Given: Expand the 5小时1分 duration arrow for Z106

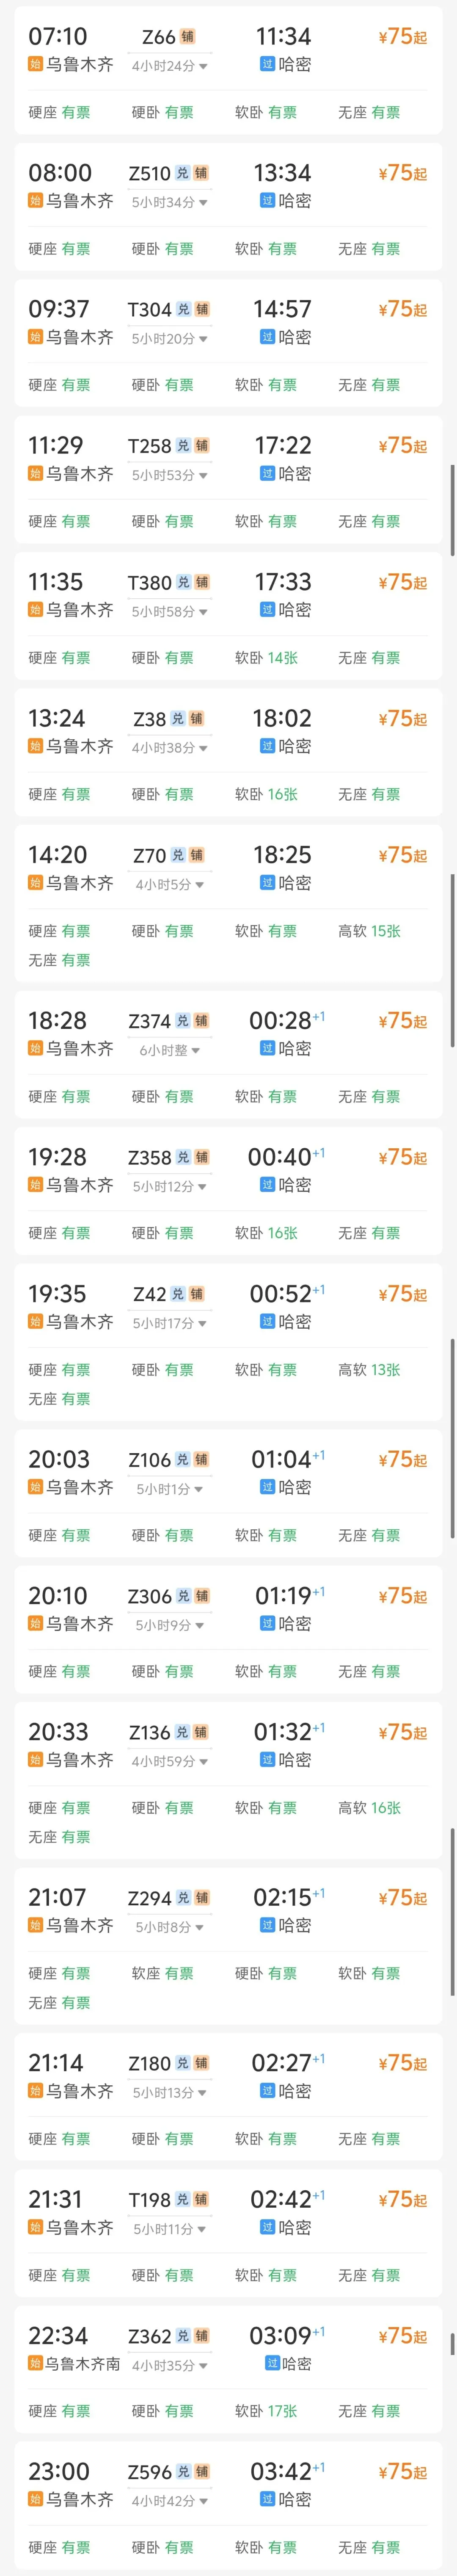Looking at the screenshot, I should tap(198, 1489).
